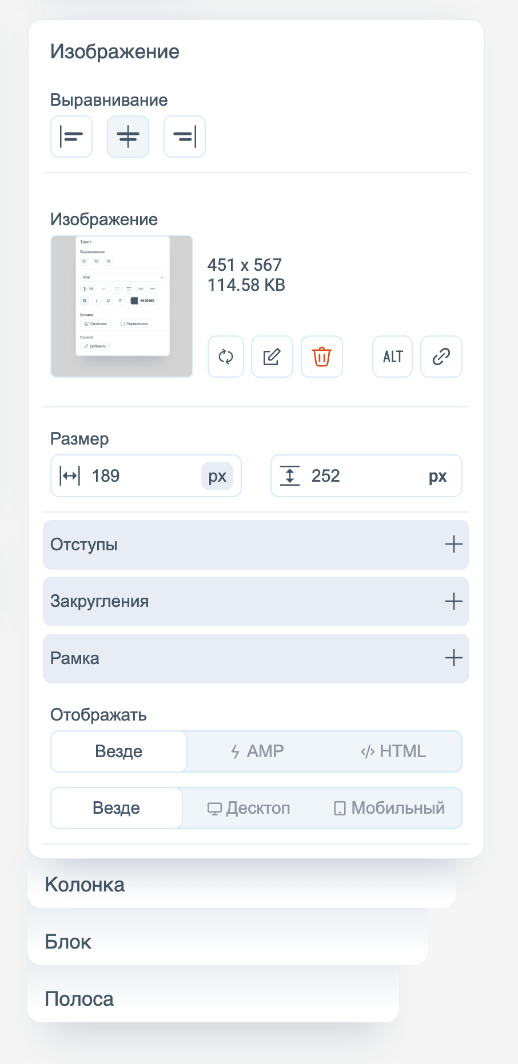
Task: Add link via chain icon
Action: click(x=441, y=357)
